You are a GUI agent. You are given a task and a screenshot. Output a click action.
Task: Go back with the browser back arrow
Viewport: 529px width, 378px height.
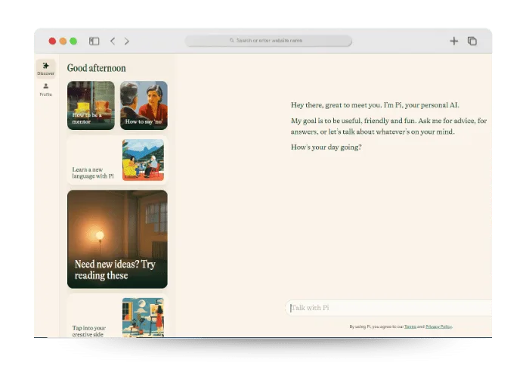click(x=113, y=41)
